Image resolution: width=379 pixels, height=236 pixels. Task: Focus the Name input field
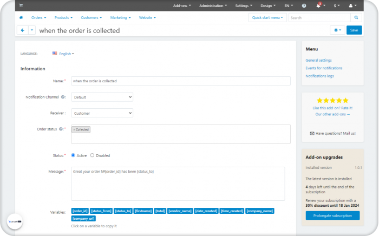tap(181, 81)
